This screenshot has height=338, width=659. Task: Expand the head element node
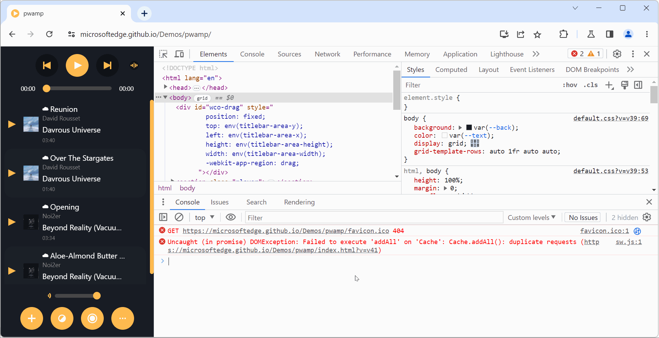point(165,87)
